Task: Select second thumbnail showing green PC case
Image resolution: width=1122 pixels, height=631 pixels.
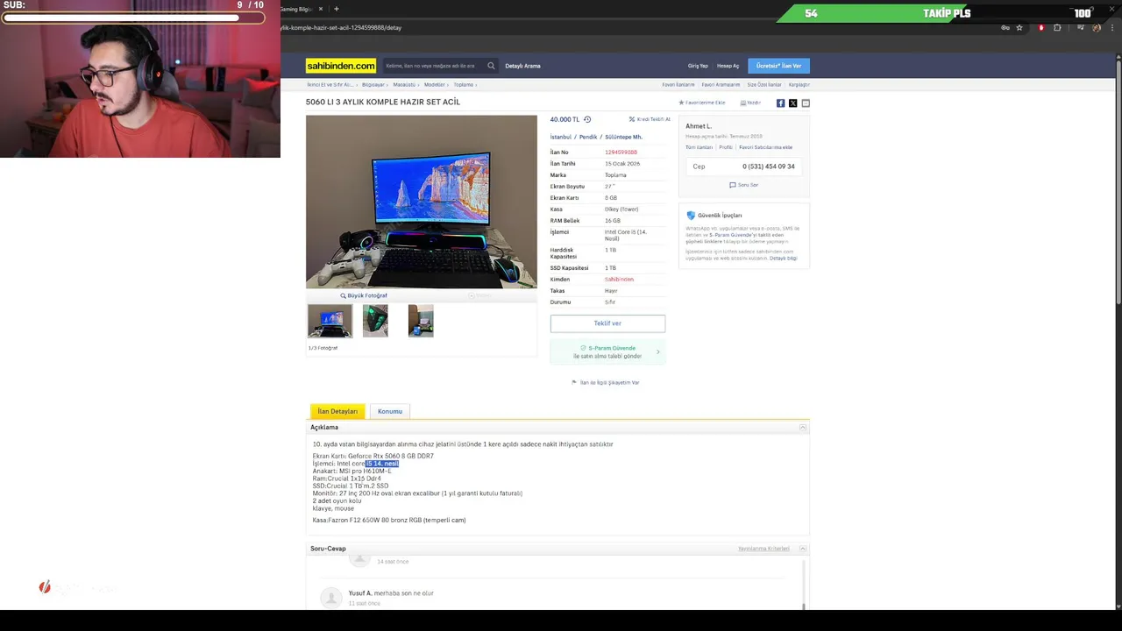Action: (375, 322)
